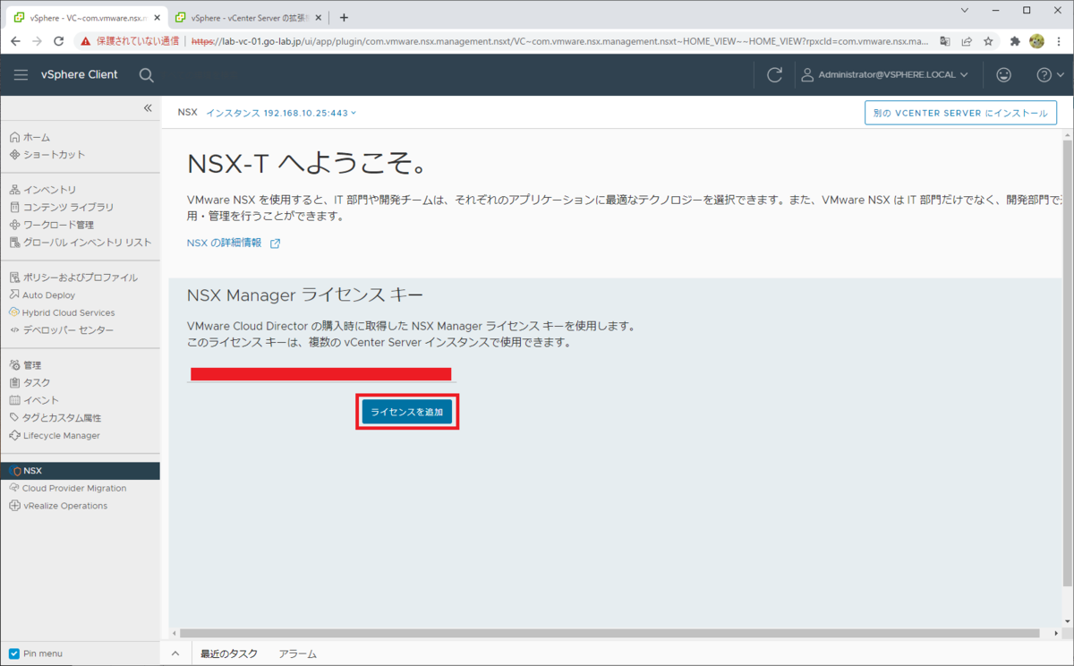
Task: Switch to アラーム tab
Action: [298, 653]
